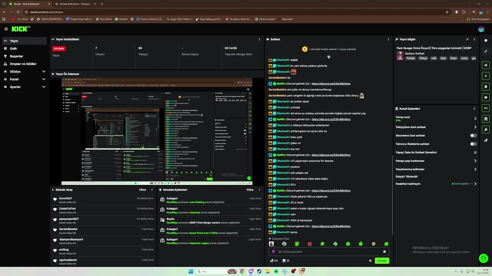Open the Gmail bookmark
The height and width of the screenshot is (276, 492).
[x=22, y=19]
